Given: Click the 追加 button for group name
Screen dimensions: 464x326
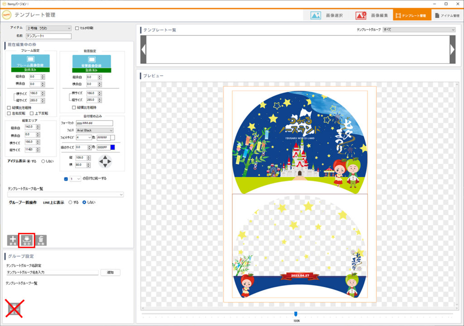Looking at the screenshot, I should click(110, 273).
